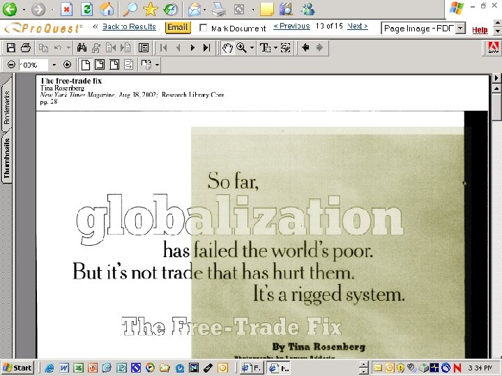Click the zoom percentage input field

click(33, 65)
